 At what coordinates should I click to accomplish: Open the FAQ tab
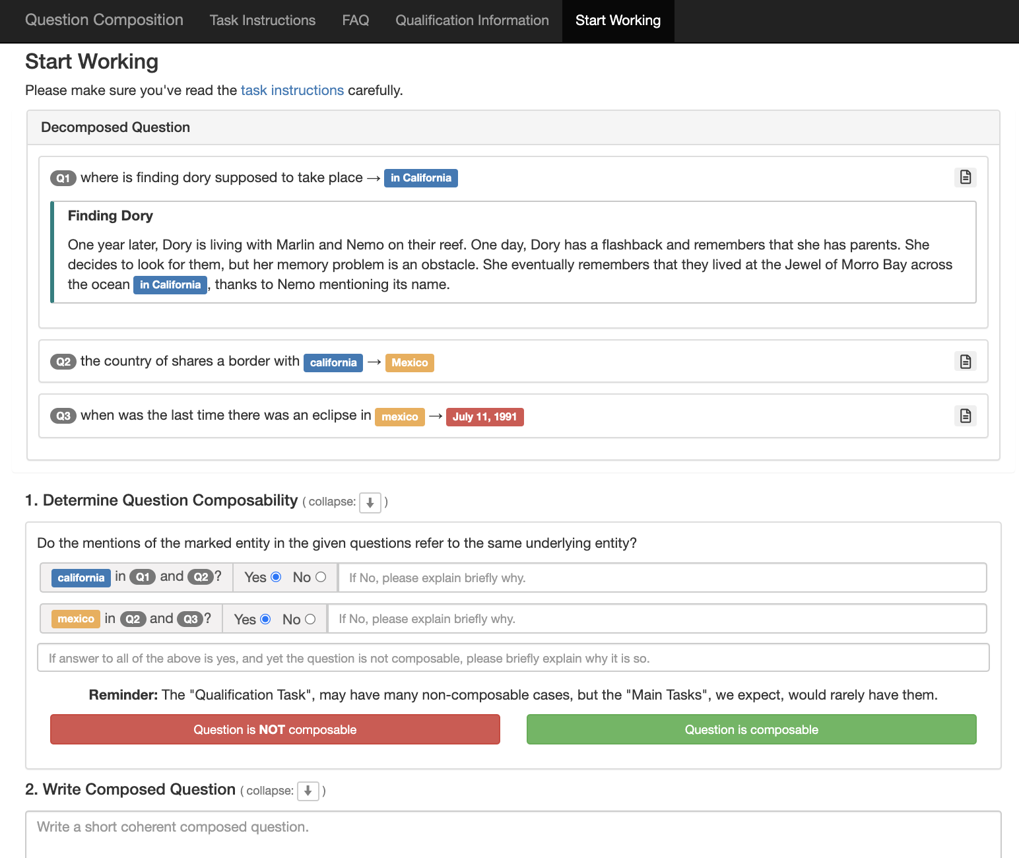pyautogui.click(x=355, y=20)
